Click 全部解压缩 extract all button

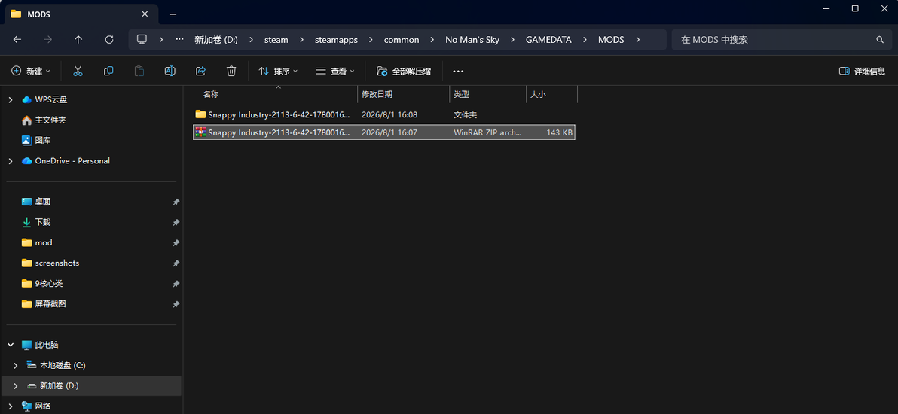(404, 71)
